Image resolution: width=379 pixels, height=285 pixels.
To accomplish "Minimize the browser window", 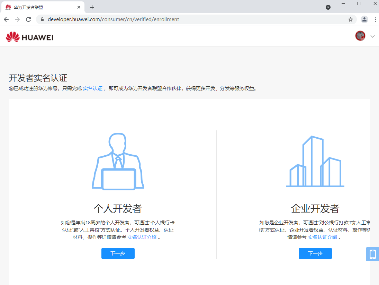I will (x=343, y=3).
